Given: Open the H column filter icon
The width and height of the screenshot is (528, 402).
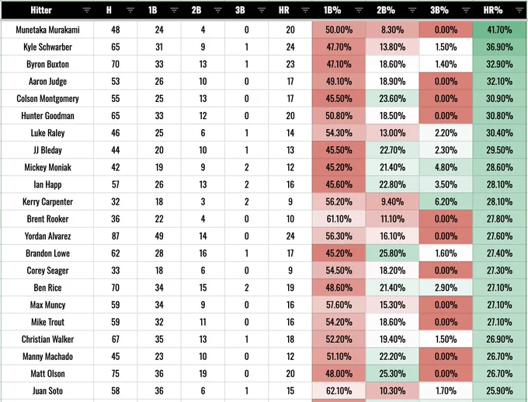Looking at the screenshot, I should (x=130, y=10).
